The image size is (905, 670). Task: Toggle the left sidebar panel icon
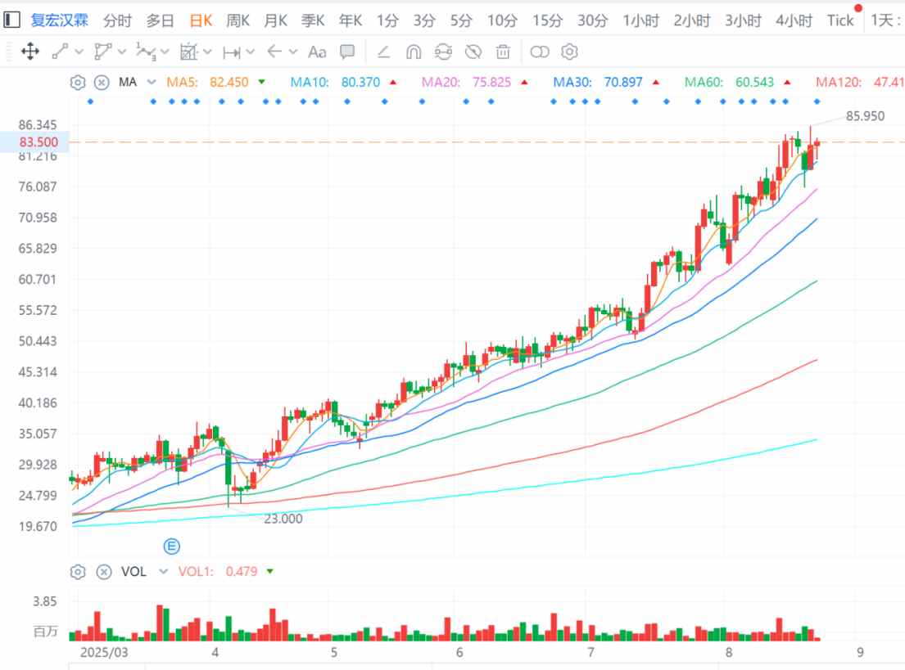(x=12, y=20)
